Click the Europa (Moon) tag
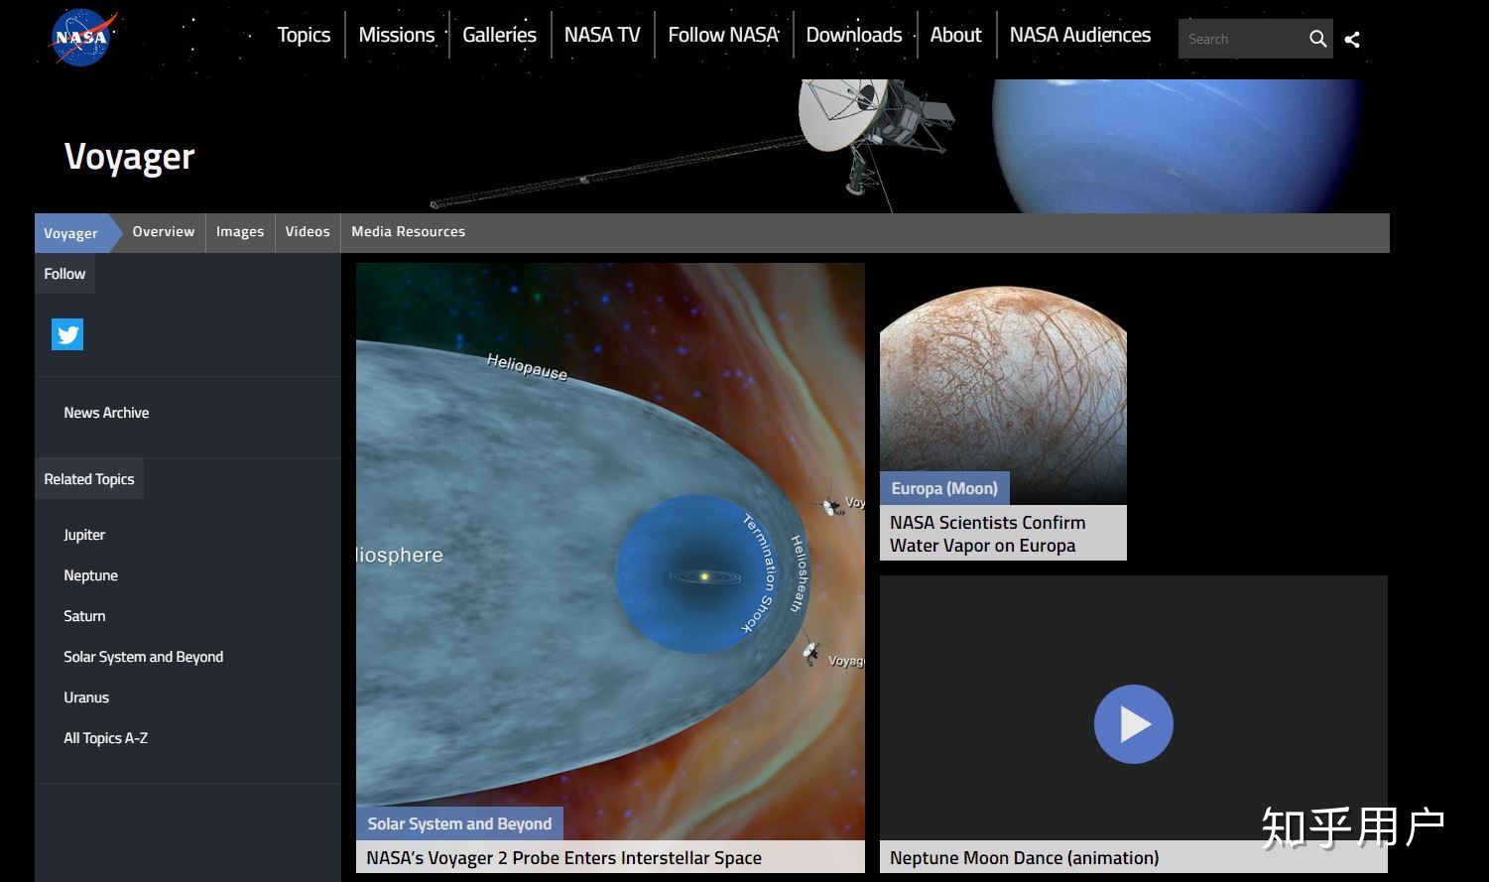Image resolution: width=1489 pixels, height=882 pixels. pos(944,488)
